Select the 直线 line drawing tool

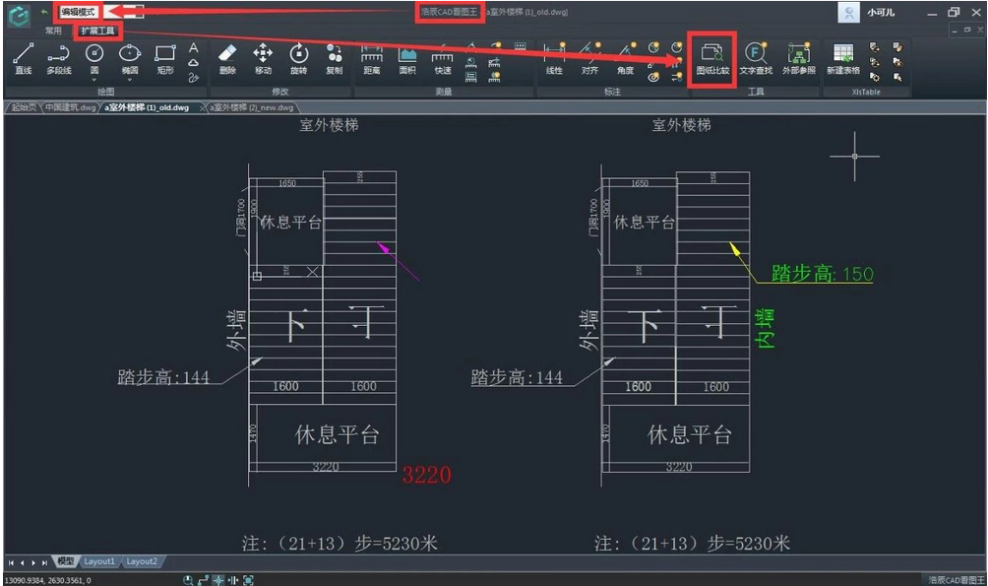pyautogui.click(x=24, y=59)
